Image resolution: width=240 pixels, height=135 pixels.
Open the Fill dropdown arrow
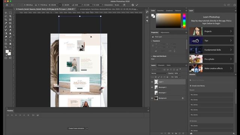click(180, 77)
